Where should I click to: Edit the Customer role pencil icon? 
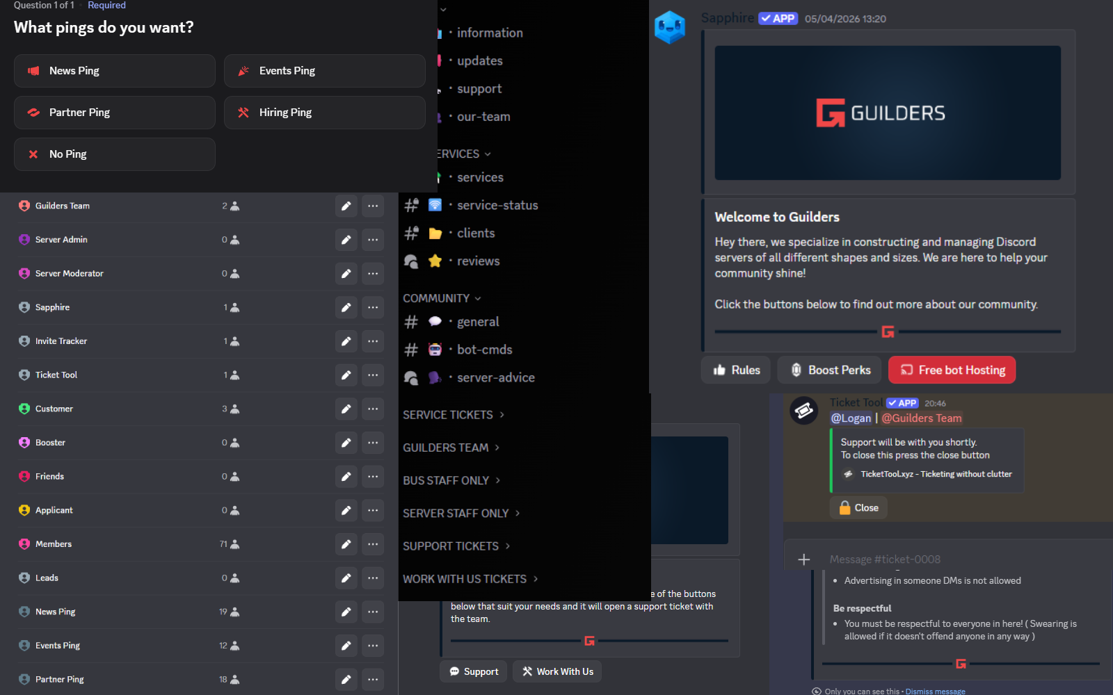(x=346, y=409)
